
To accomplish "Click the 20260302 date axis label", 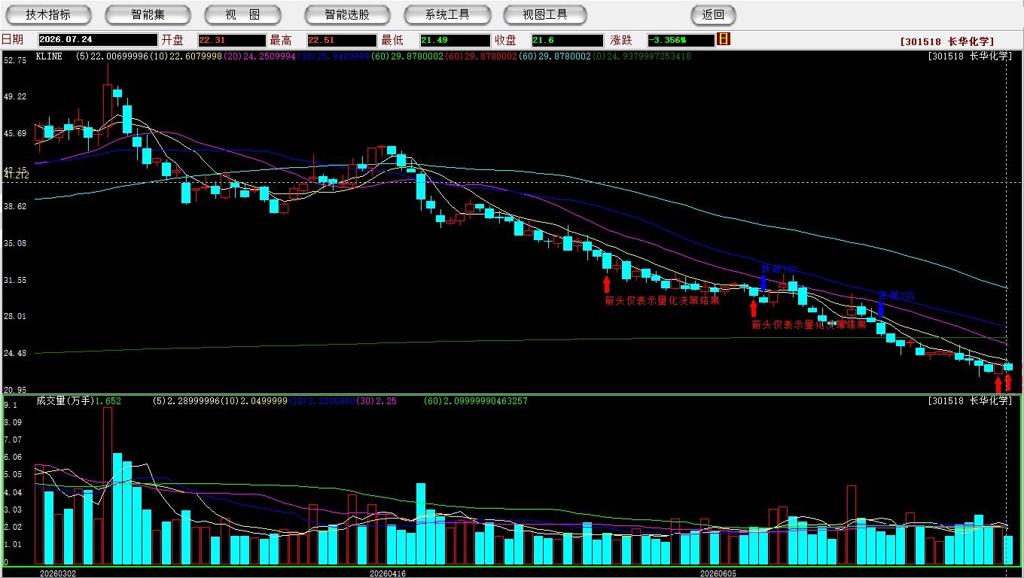I will [58, 573].
